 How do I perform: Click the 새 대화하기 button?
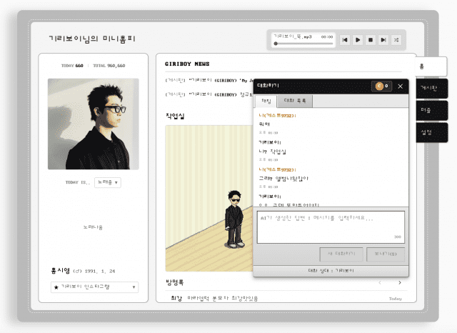coord(341,254)
